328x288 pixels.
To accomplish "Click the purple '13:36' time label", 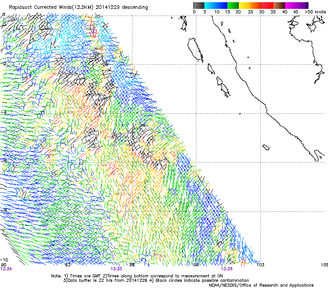I will pos(227,269).
